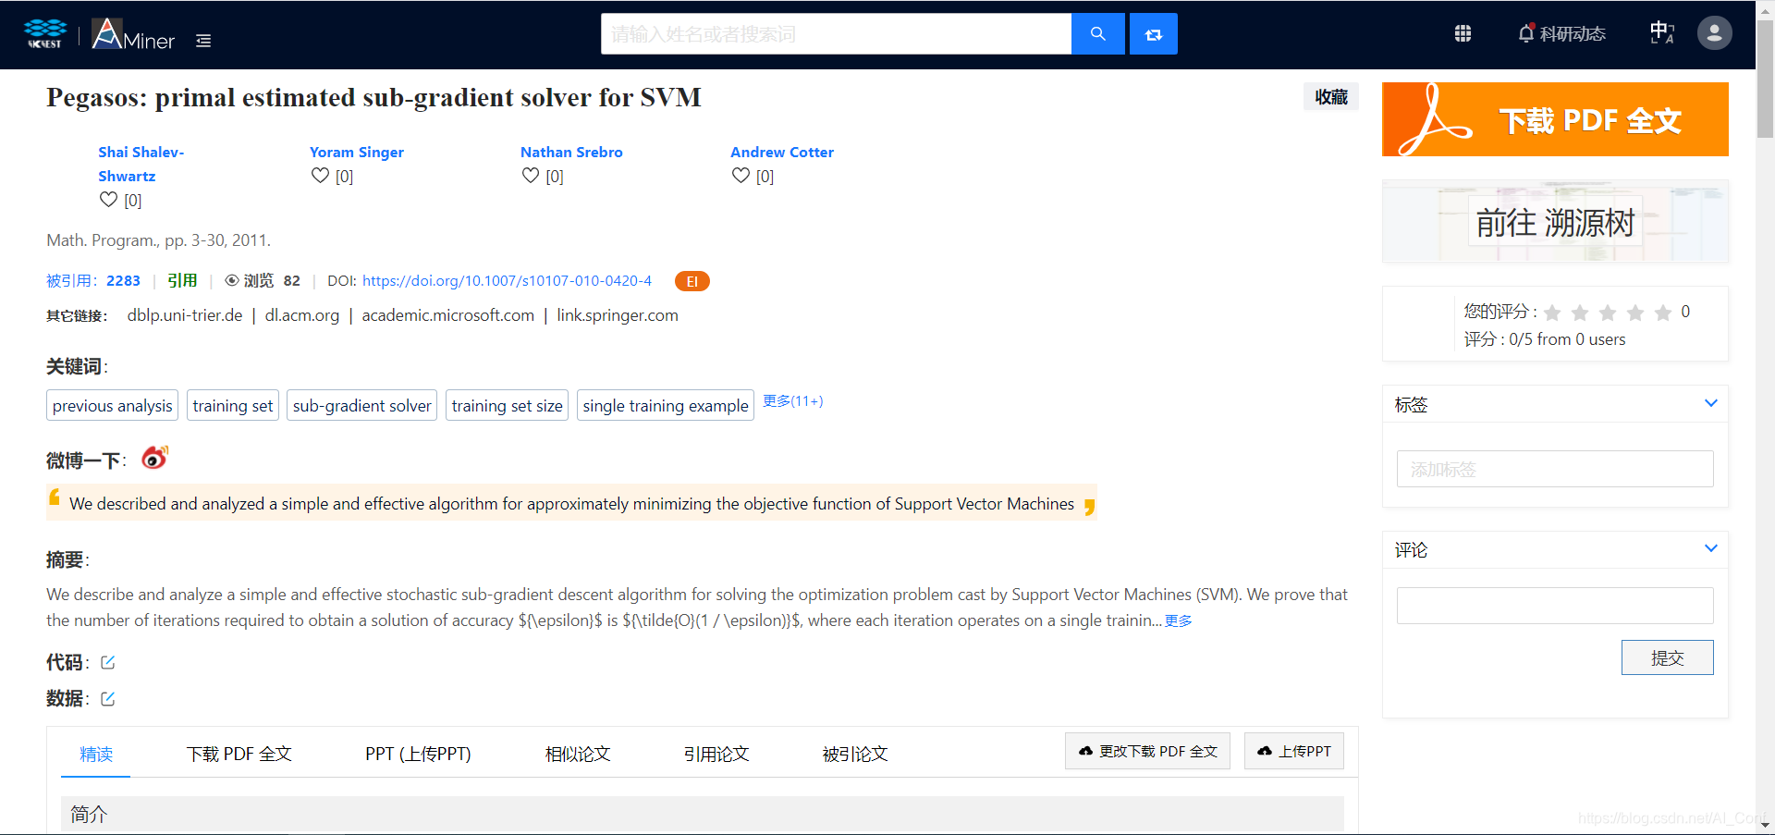Image resolution: width=1775 pixels, height=835 pixels.
Task: Click the 收藏 bookmark button
Action: 1331,97
